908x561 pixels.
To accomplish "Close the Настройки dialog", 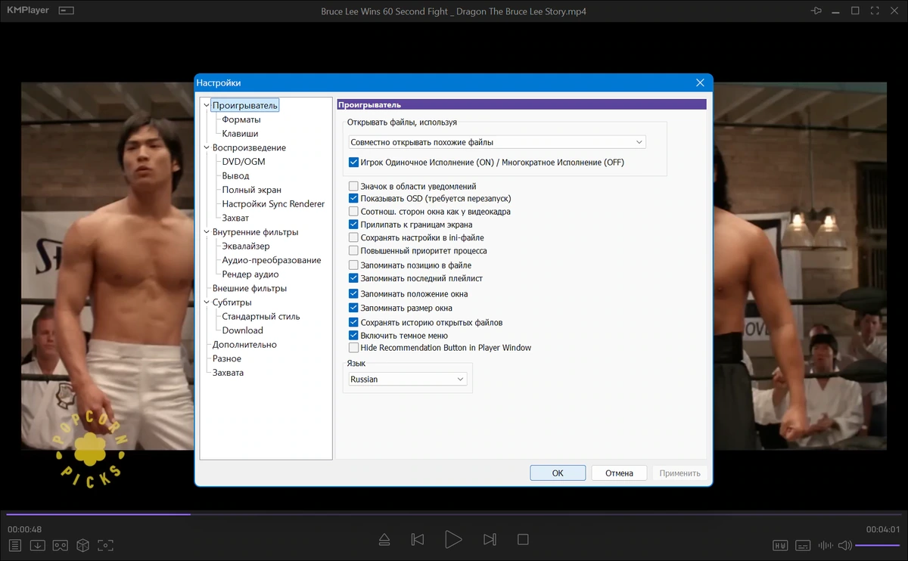I will 700,82.
